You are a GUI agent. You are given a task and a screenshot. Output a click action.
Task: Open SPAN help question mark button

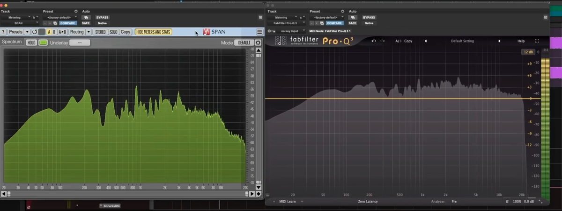click(x=3, y=32)
